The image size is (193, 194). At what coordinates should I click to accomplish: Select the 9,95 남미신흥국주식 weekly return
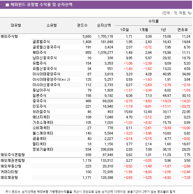129,58
